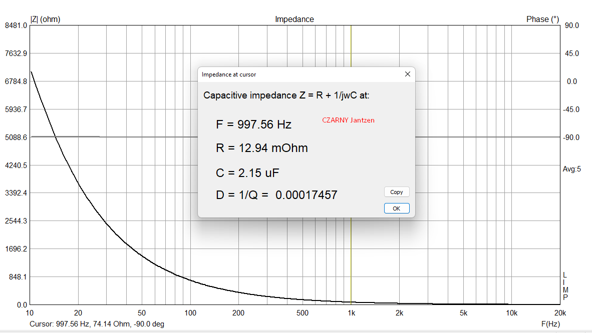Click the red 'CZARNY Jantzen' label
Screen dimensions: 592x333
[348, 120]
